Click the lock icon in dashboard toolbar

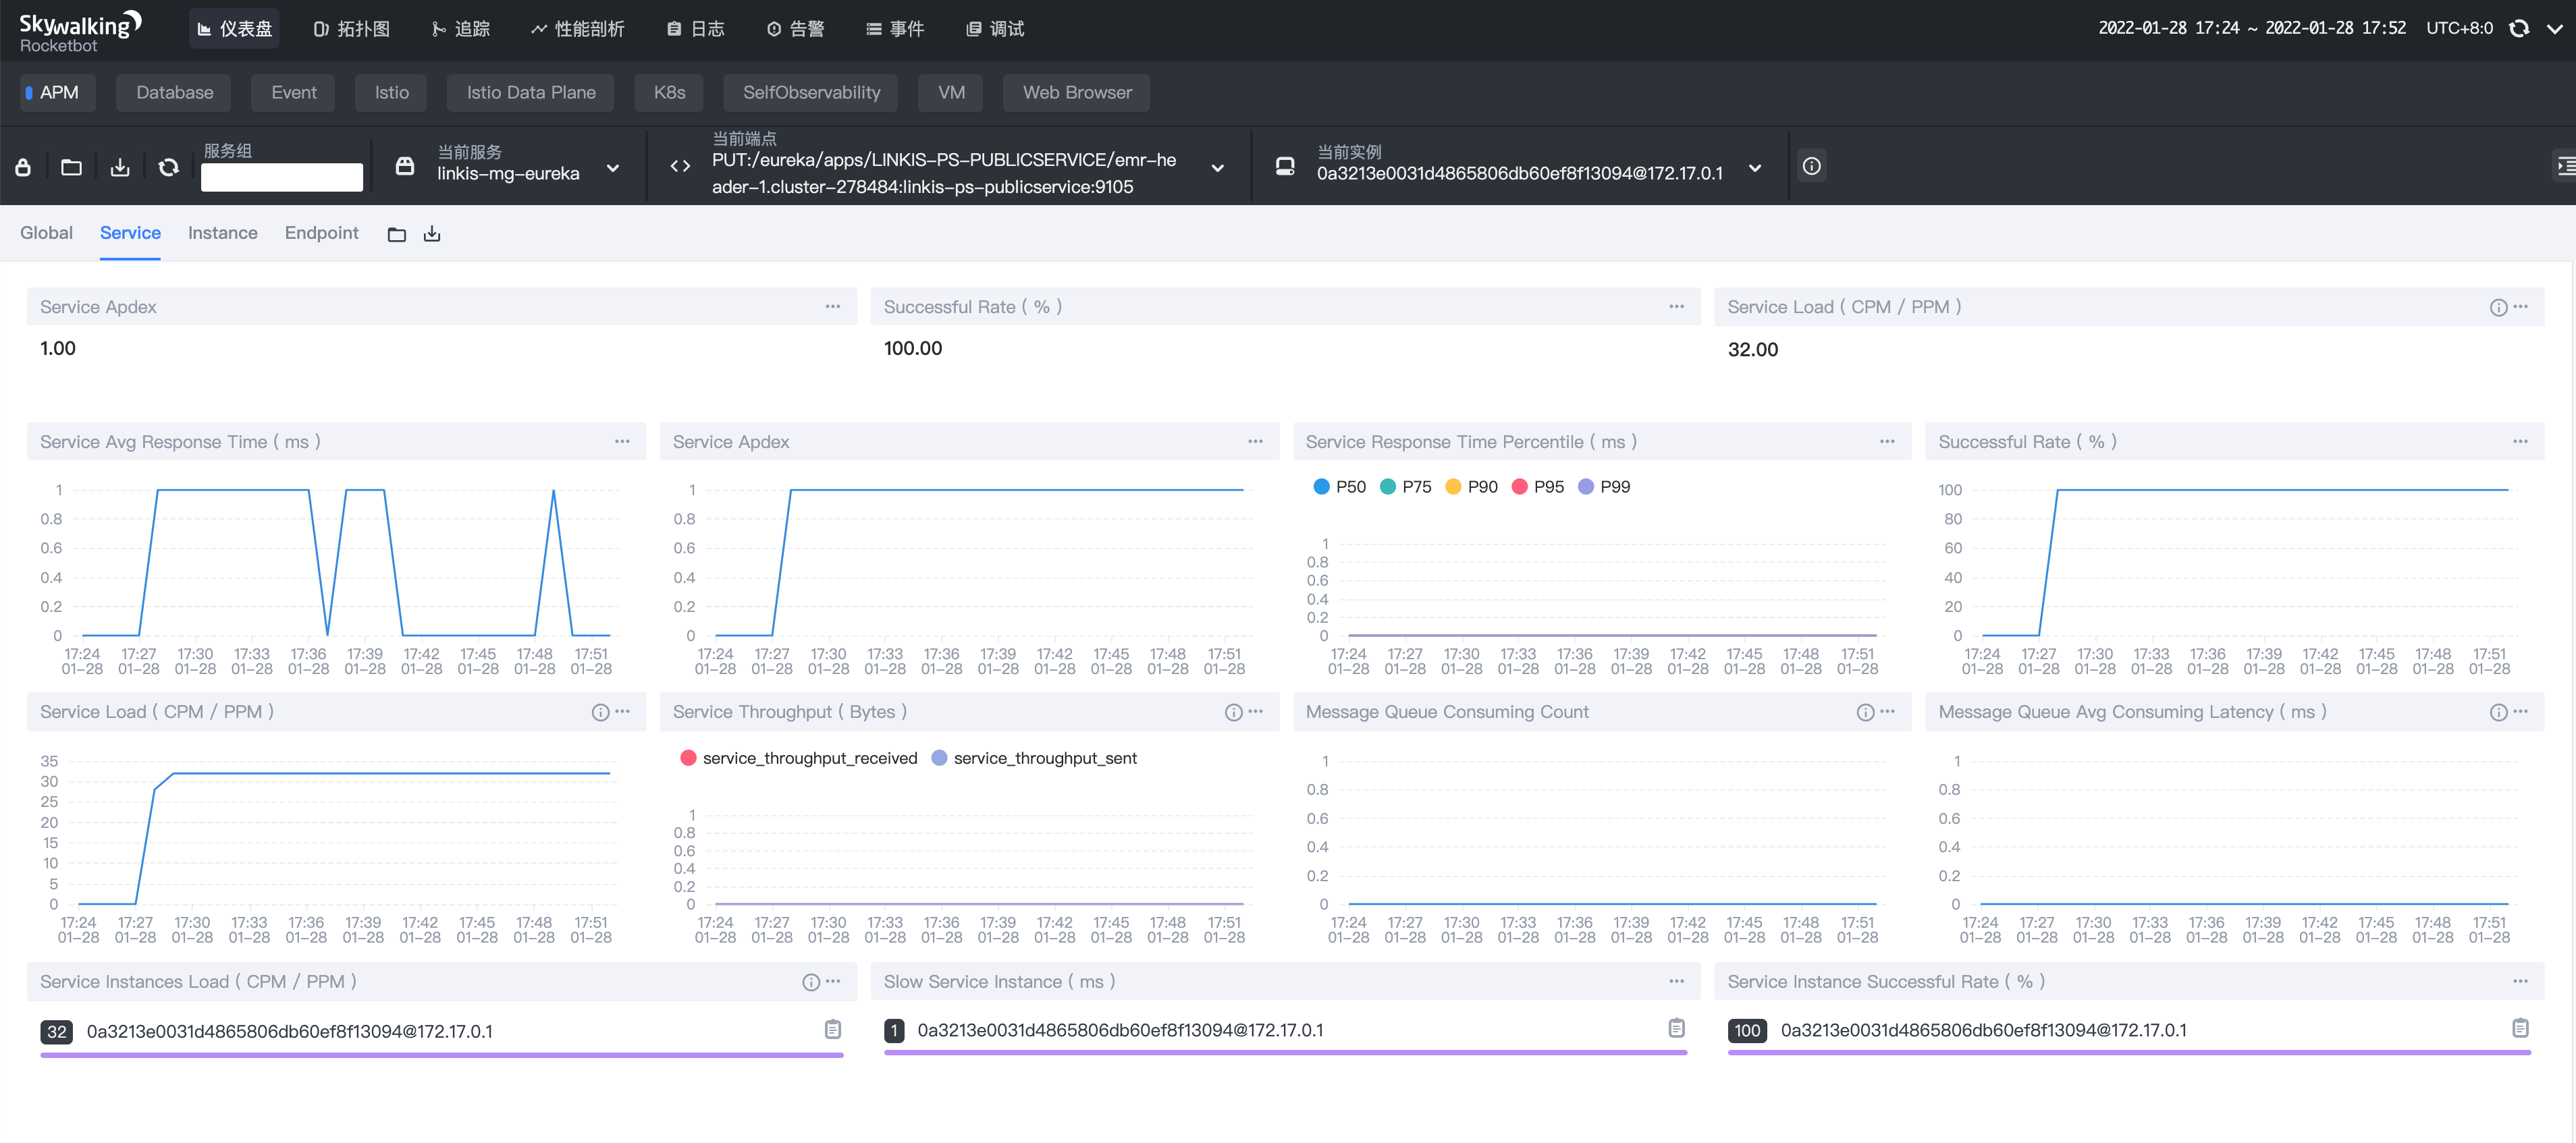pyautogui.click(x=23, y=167)
